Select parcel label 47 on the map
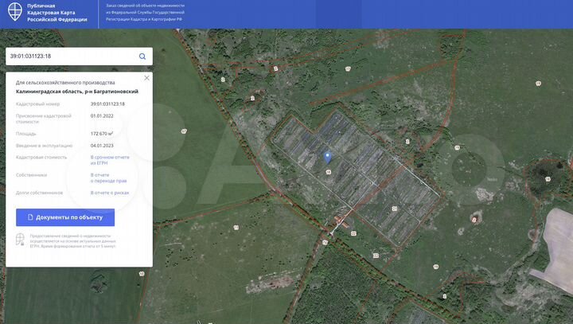Image resolution: width=573 pixels, height=324 pixels. [184, 131]
